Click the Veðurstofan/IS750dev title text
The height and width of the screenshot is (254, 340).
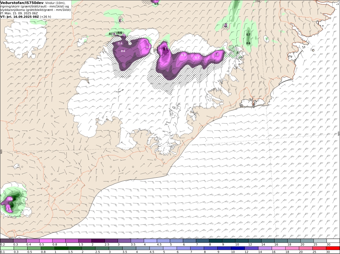(x=22, y=3)
